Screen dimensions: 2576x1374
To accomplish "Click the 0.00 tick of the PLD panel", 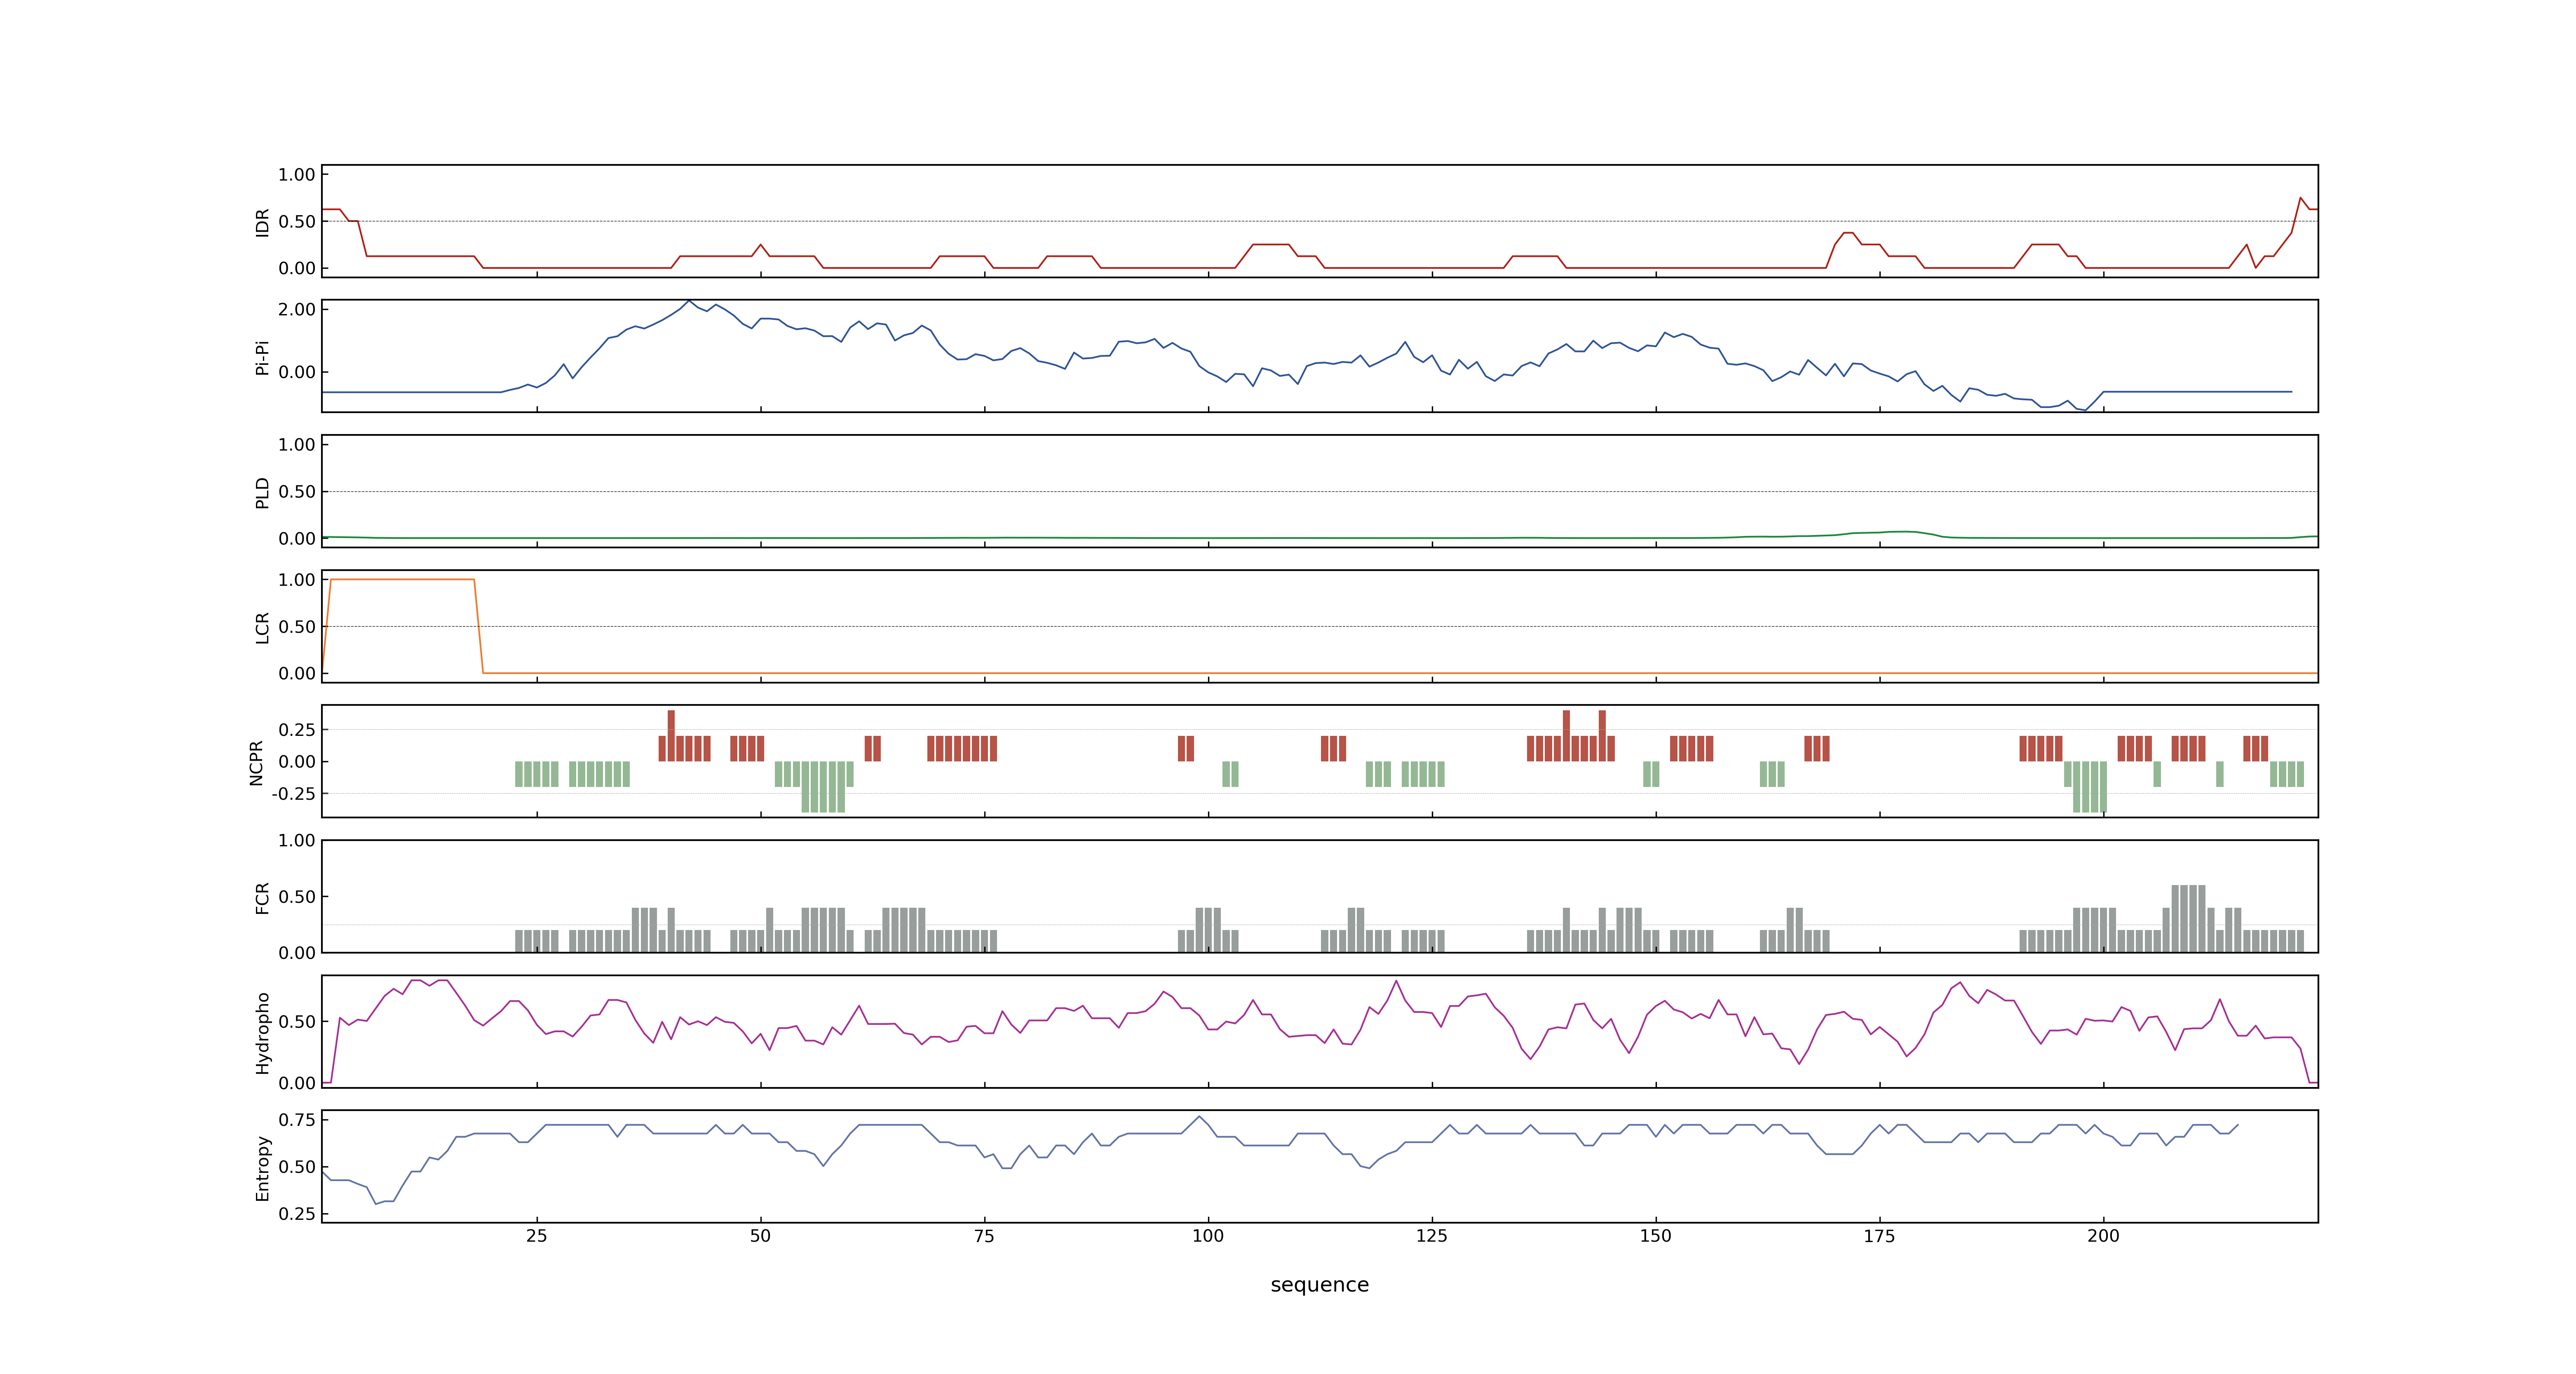I will pyautogui.click(x=297, y=538).
